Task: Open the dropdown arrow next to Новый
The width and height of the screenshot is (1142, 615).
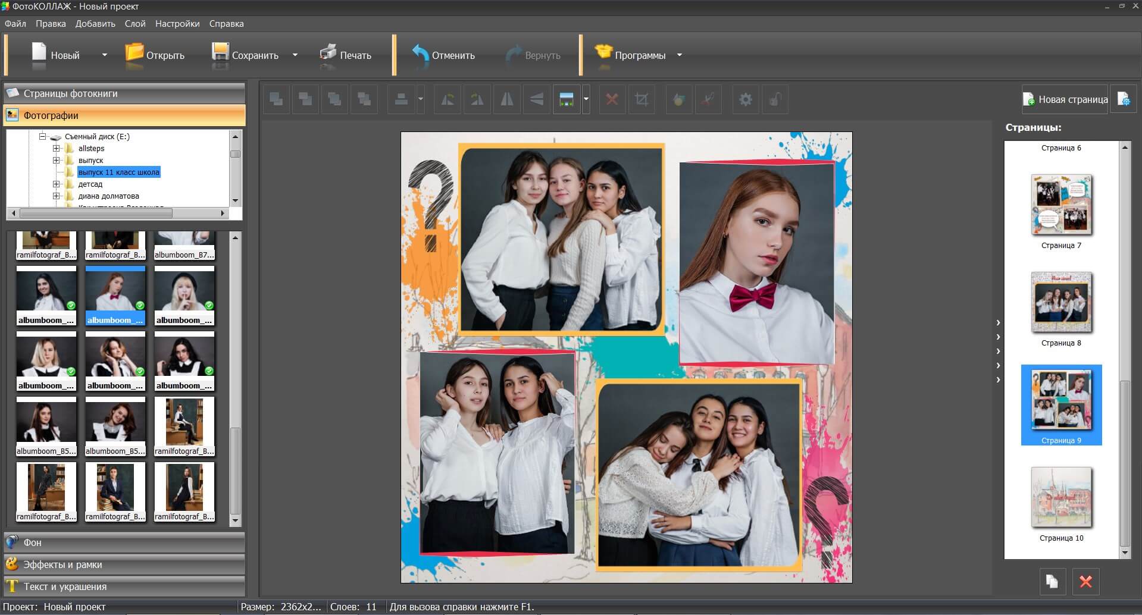Action: pos(105,55)
